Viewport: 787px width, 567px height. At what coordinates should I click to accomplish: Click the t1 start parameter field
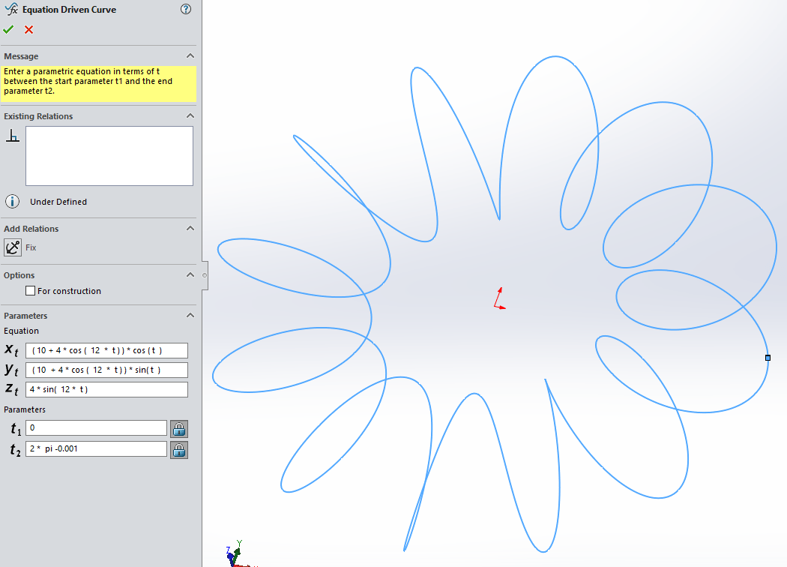pyautogui.click(x=97, y=428)
